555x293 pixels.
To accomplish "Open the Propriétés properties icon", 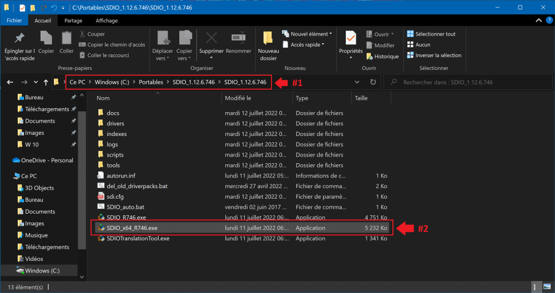I will click(x=351, y=39).
